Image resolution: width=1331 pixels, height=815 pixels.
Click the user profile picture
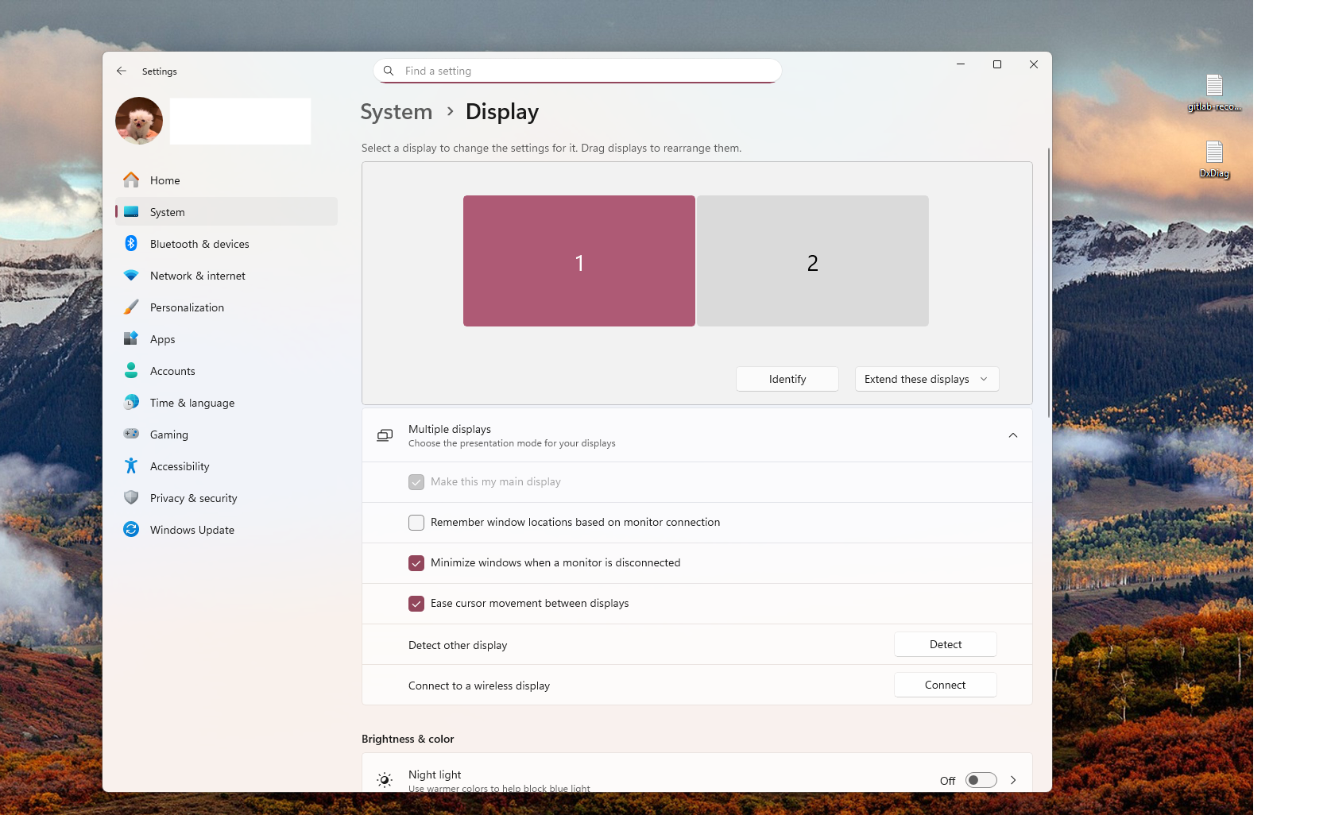coord(139,121)
